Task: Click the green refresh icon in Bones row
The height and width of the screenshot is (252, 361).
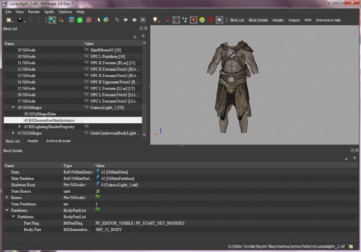Action: [97, 197]
